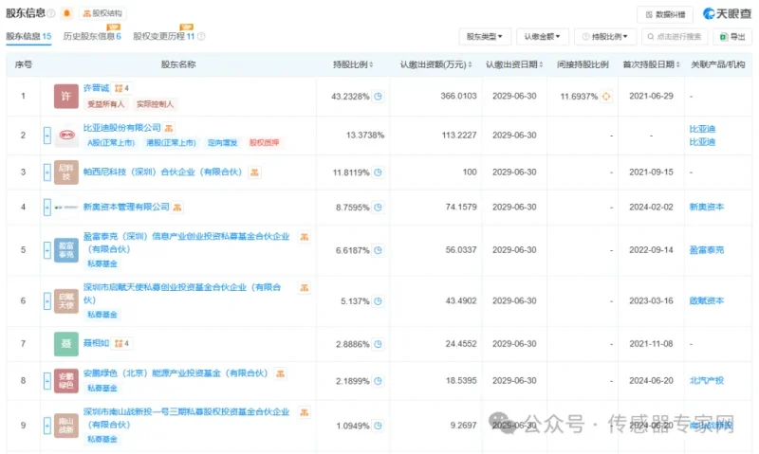Click the shareholder search input field

pos(675,37)
